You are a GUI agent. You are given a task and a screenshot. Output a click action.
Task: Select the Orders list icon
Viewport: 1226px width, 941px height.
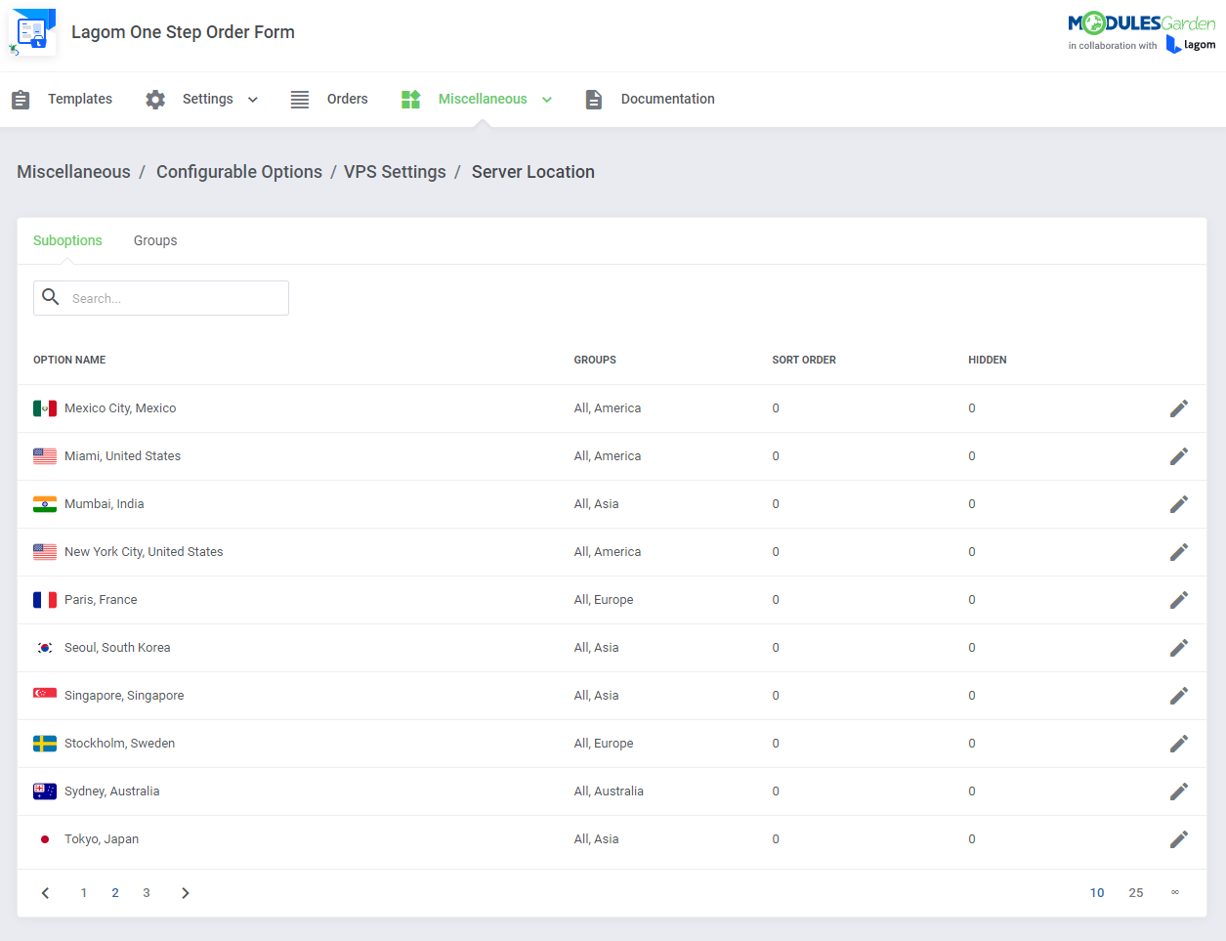point(299,99)
